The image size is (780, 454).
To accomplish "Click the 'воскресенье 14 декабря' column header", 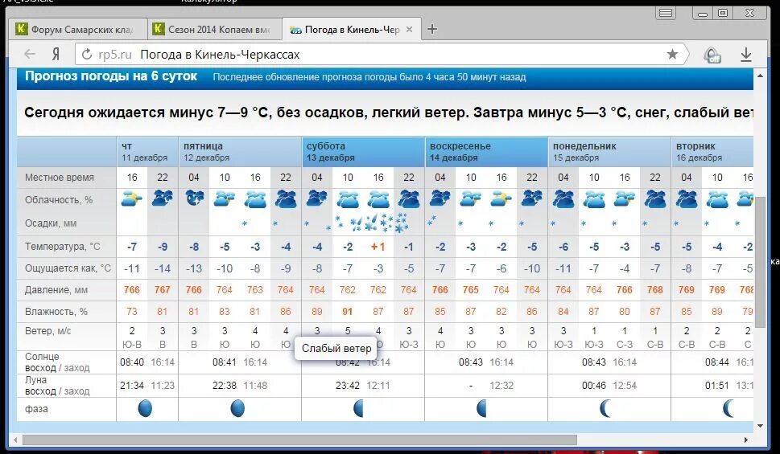I will [486, 152].
